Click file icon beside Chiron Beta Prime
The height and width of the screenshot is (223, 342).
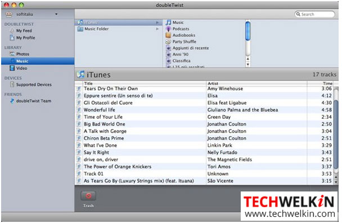point(79,139)
